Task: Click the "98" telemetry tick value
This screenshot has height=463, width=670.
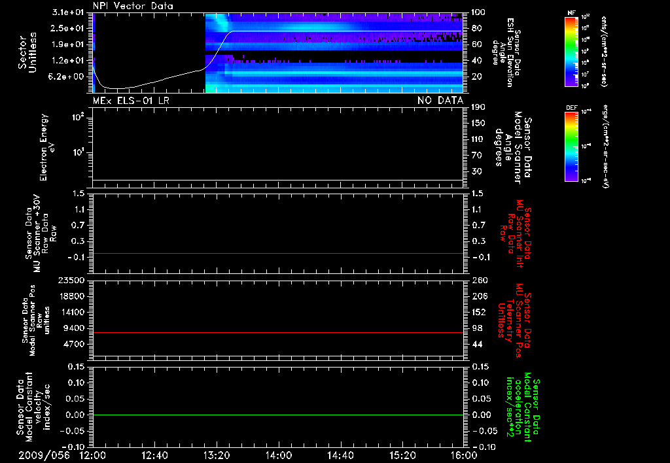Action: [x=476, y=328]
